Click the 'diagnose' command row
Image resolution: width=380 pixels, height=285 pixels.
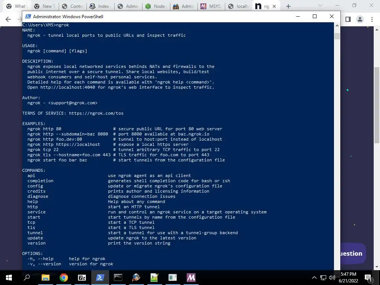(101, 196)
